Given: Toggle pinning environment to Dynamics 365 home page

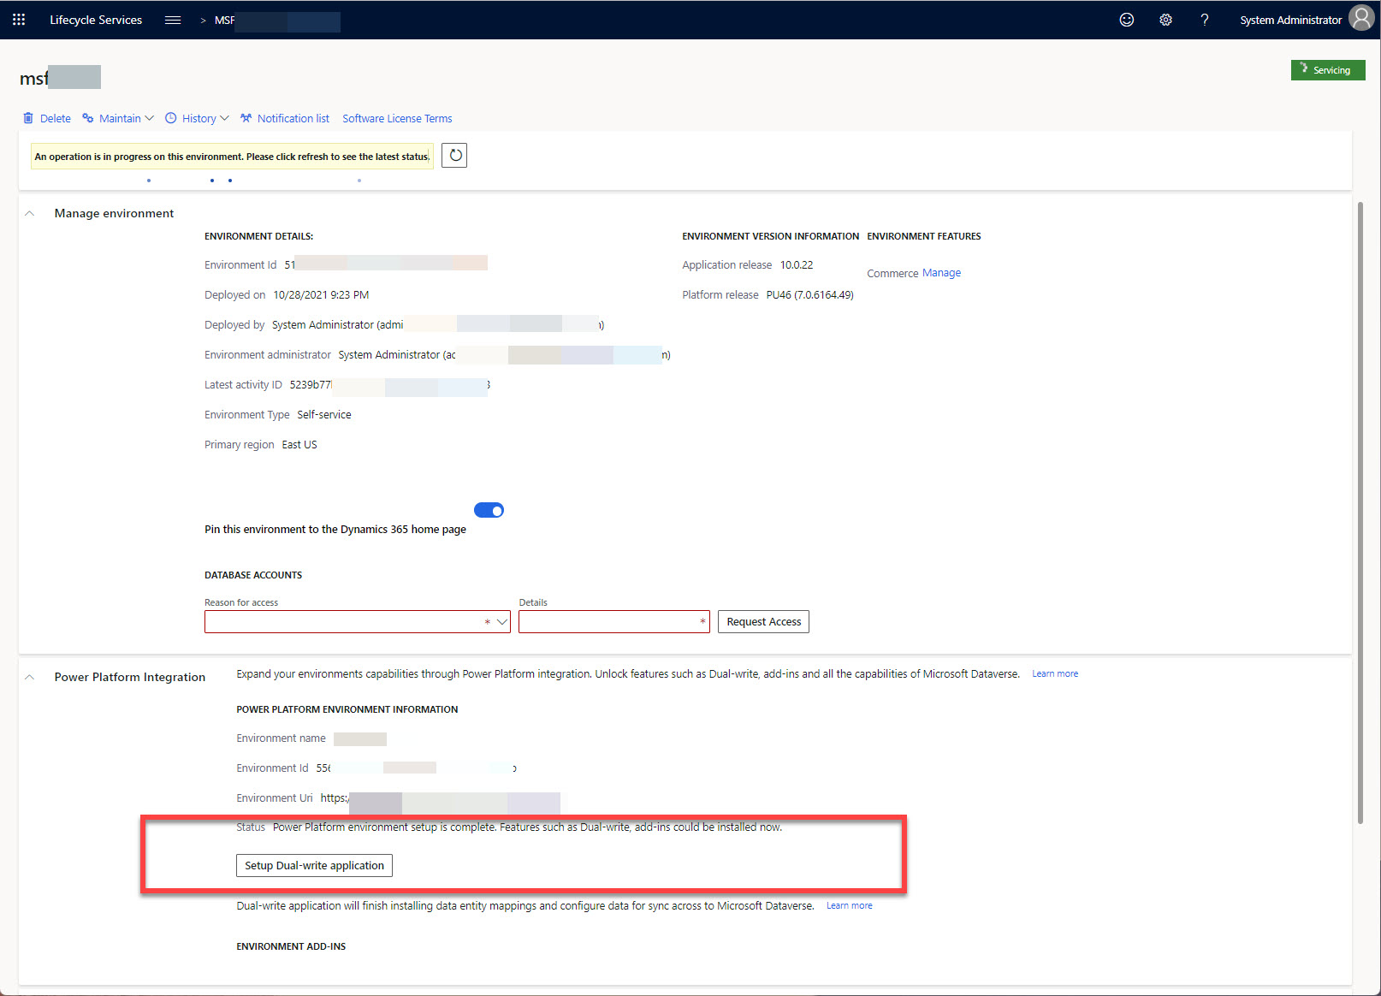Looking at the screenshot, I should tap(489, 509).
